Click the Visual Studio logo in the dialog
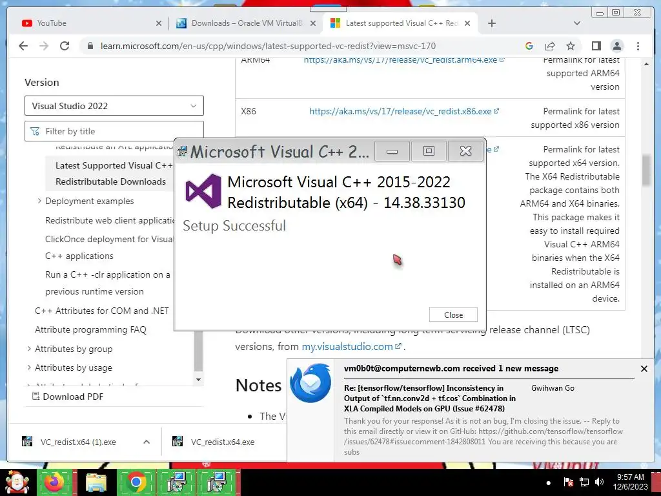661x496 pixels. pyautogui.click(x=203, y=191)
